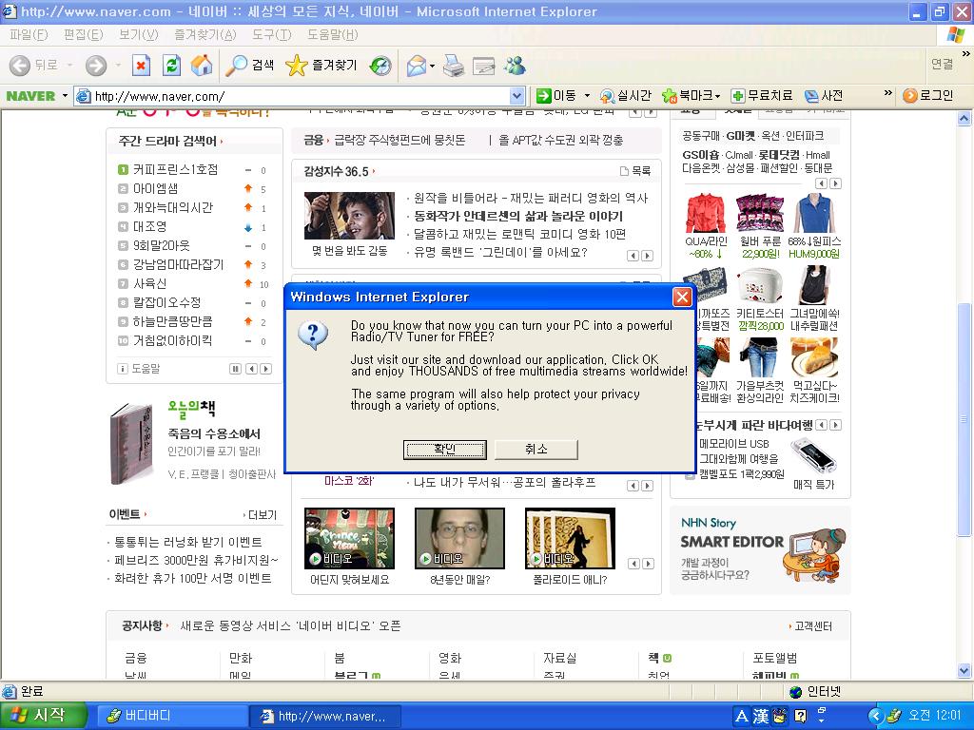Open 북마크 on Naver toolbar
Viewport: 974px width, 730px height.
(x=687, y=96)
